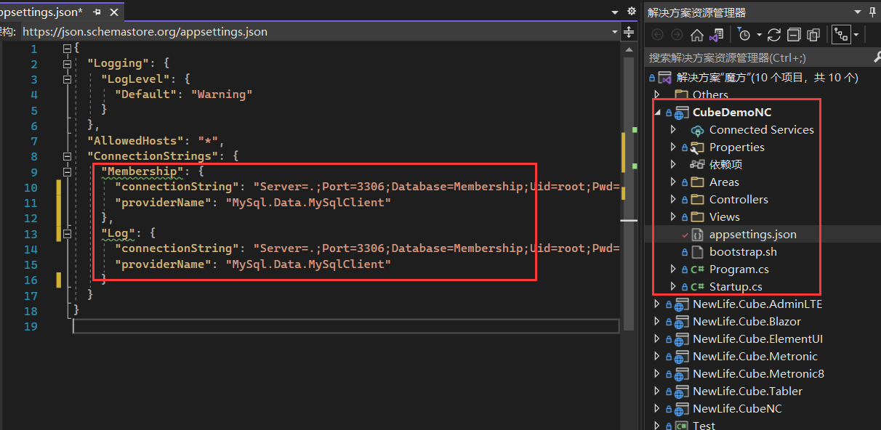The height and width of the screenshot is (430, 881).
Task: Click the 依赖项 dependencies icon
Action: coord(697,165)
